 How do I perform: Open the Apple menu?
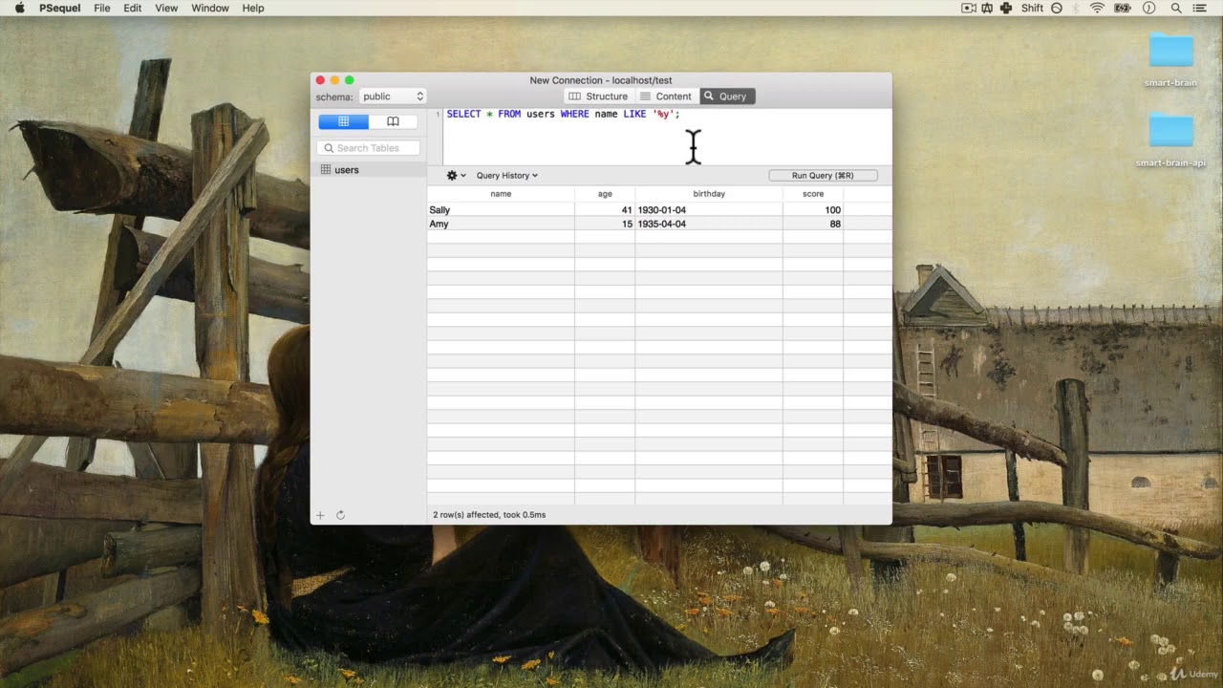(19, 8)
